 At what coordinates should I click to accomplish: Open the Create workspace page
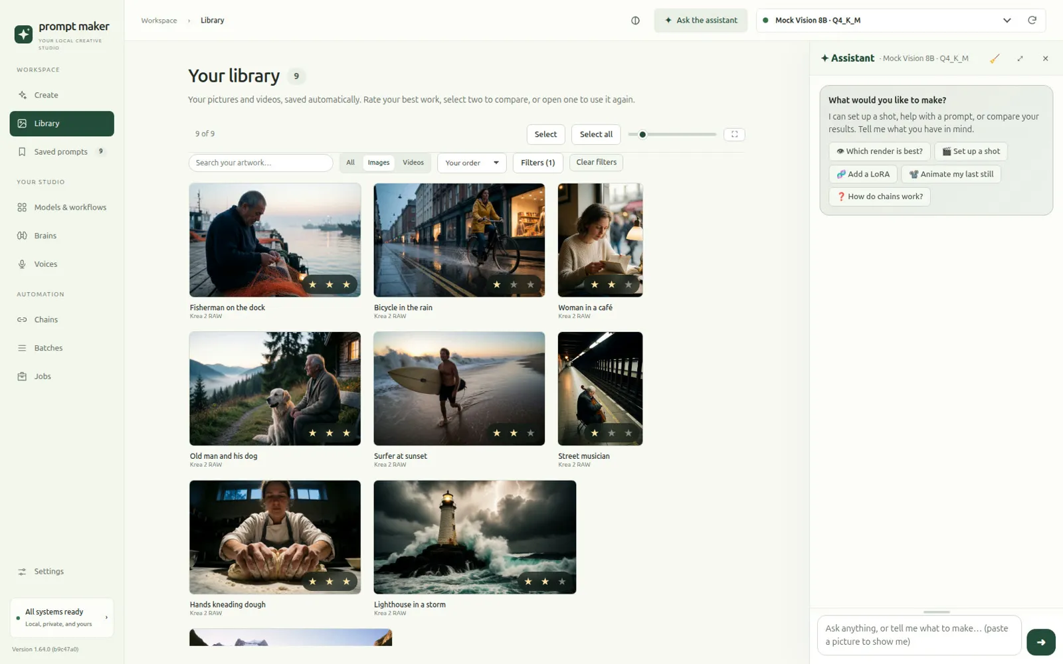(62, 95)
